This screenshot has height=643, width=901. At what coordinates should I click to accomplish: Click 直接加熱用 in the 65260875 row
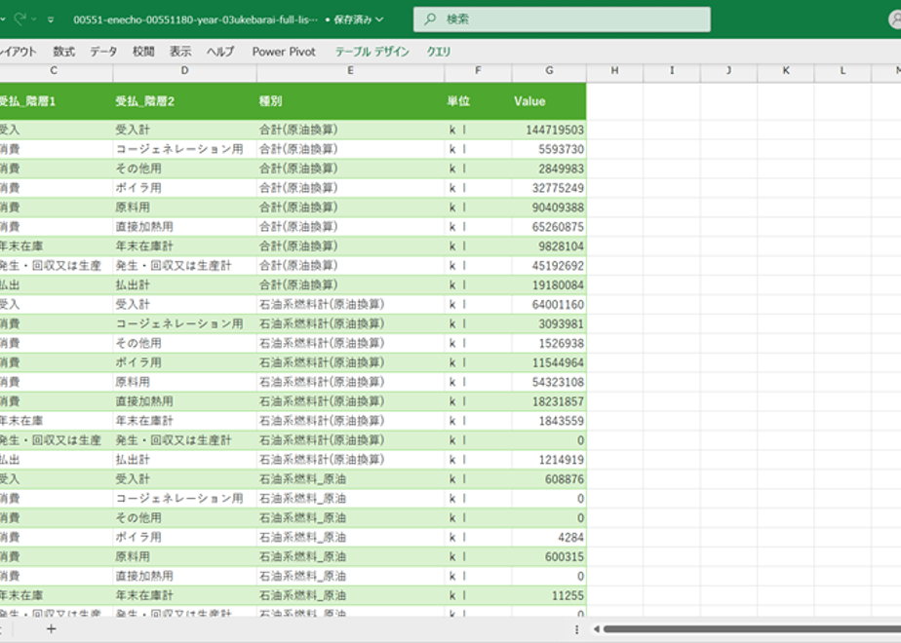tap(144, 227)
